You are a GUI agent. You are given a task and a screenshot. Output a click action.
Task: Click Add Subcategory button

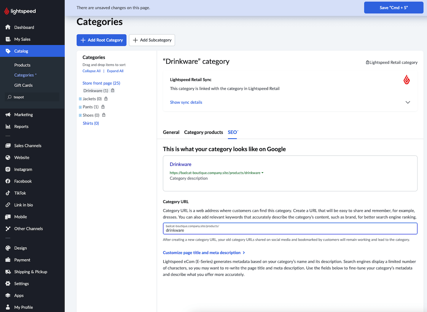pyautogui.click(x=152, y=40)
